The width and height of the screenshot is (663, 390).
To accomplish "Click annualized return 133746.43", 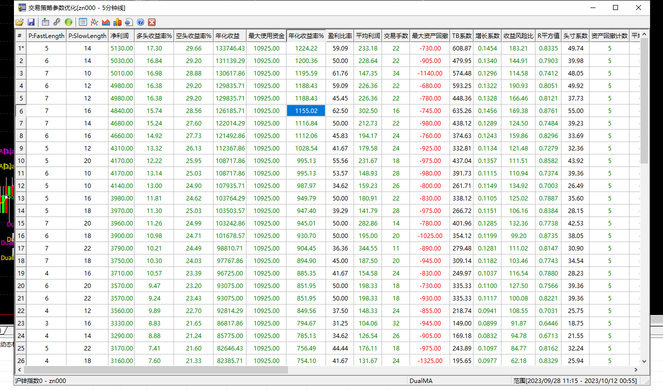I will point(230,48).
